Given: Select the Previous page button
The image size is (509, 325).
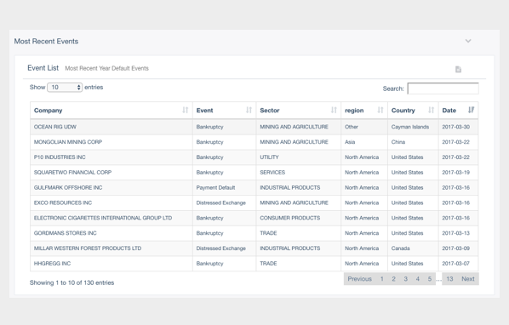Looking at the screenshot, I should pyautogui.click(x=360, y=278).
